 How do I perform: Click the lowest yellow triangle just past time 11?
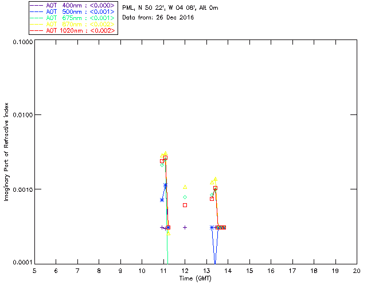168,233
